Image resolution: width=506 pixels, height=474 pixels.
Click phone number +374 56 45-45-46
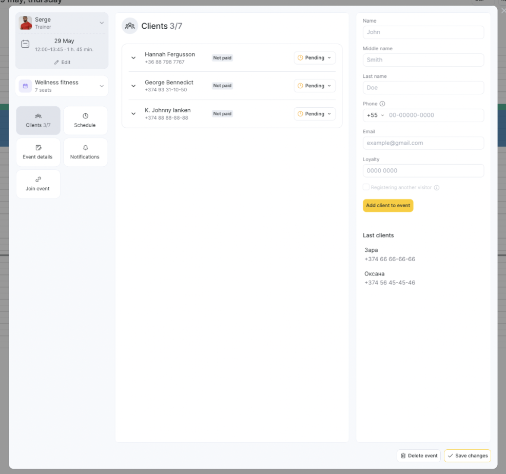(390, 283)
